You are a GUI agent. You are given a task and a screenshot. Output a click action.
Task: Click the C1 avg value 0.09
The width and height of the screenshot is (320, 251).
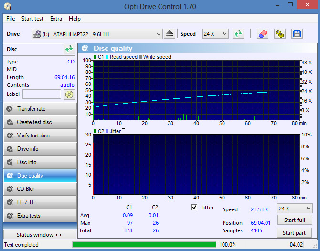coord(128,215)
